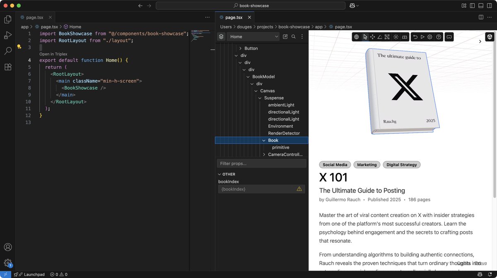
Task: Collapse the BookModel tree node
Action: click(x=248, y=77)
